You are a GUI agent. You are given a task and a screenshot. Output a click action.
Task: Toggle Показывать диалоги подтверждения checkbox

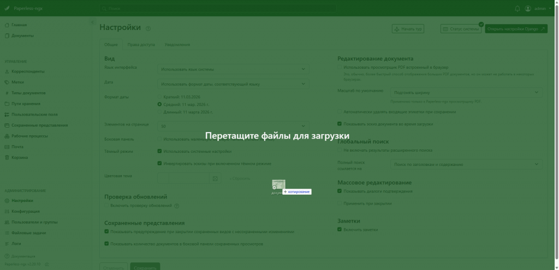click(x=340, y=191)
